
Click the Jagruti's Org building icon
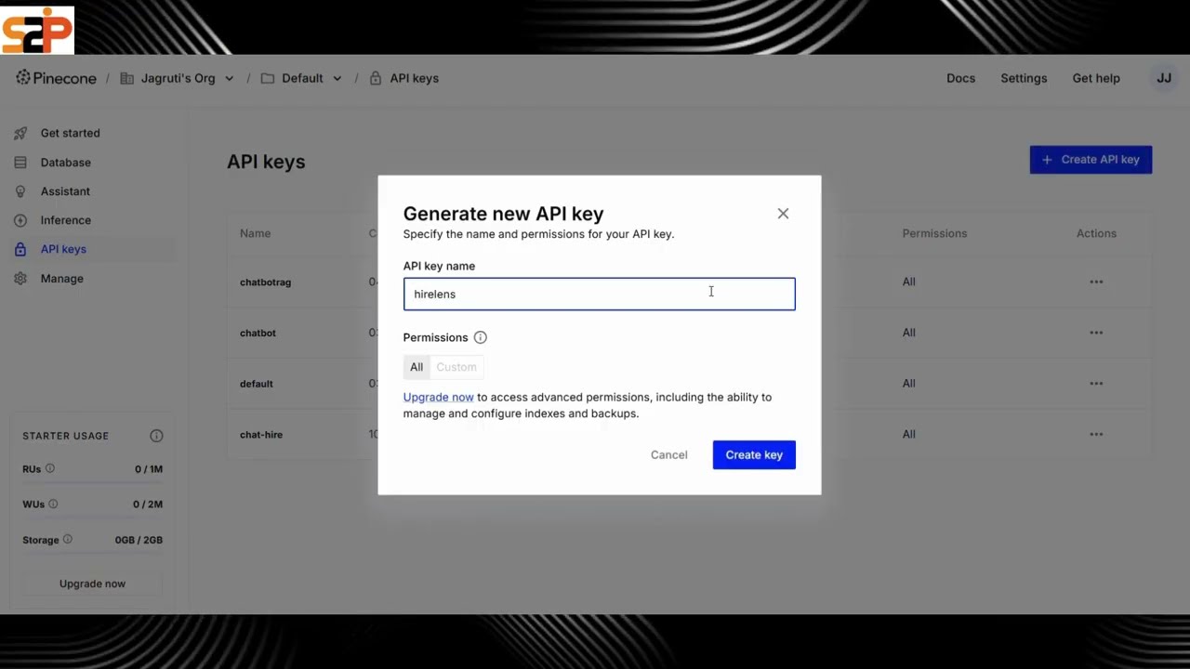(x=127, y=78)
